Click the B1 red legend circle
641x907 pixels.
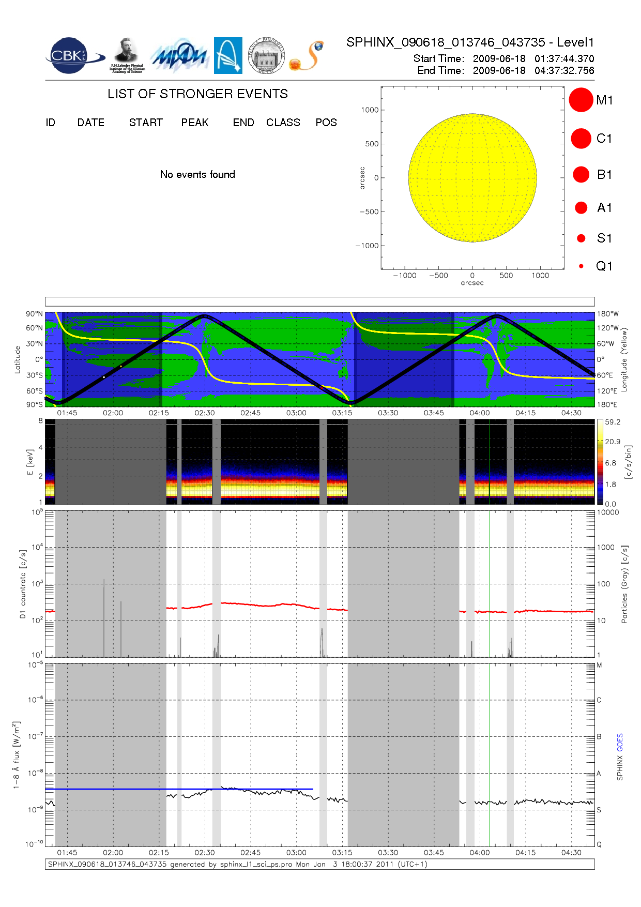[x=581, y=174]
